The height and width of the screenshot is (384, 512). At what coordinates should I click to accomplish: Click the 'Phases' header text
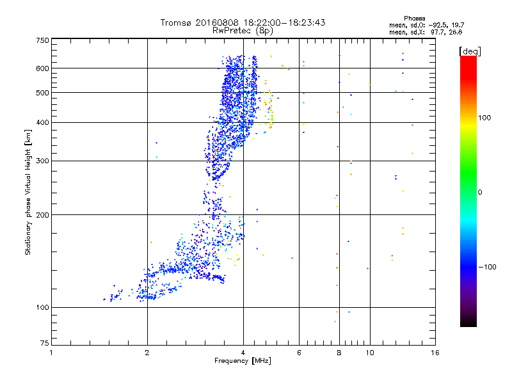pos(414,19)
